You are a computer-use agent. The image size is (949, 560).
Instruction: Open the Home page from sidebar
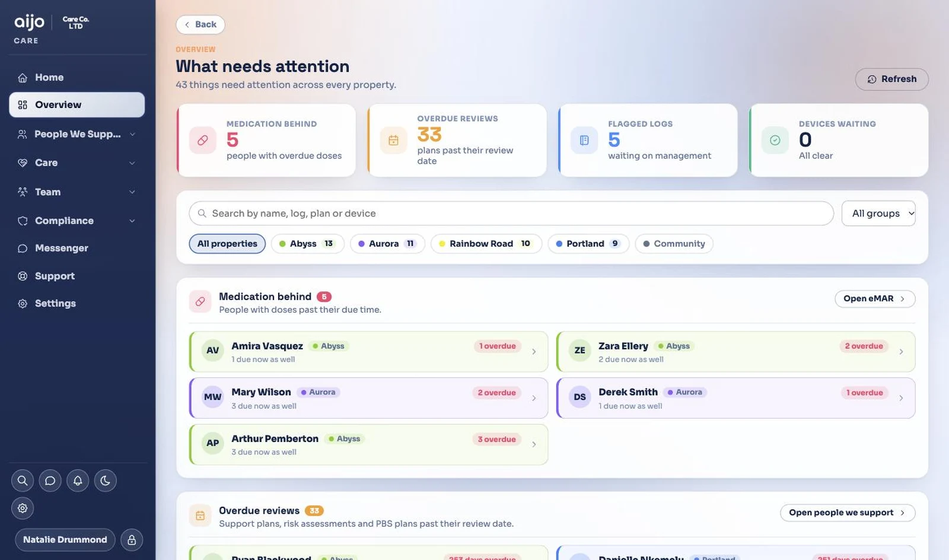[77, 78]
